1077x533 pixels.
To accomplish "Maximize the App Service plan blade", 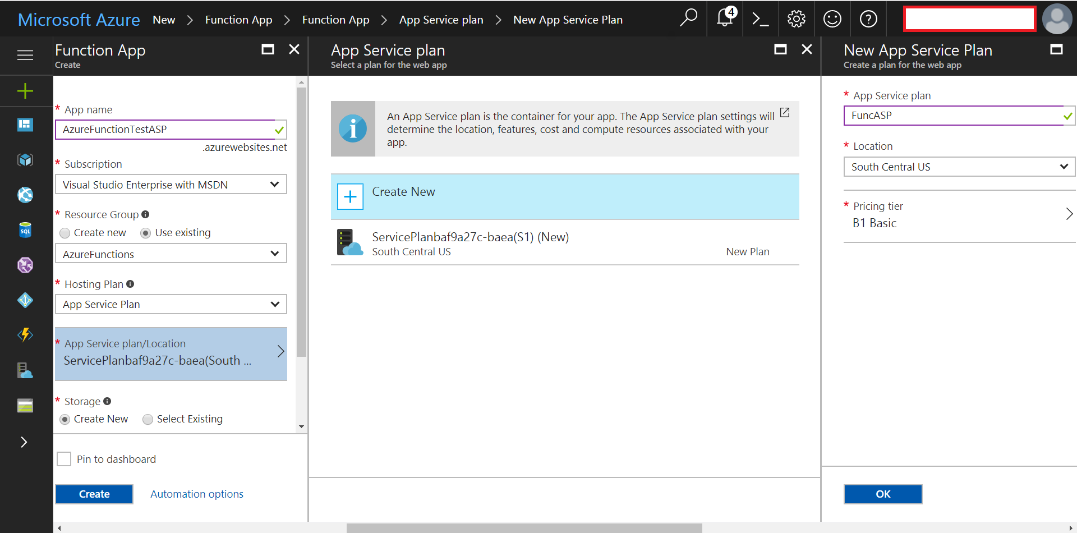I will click(780, 49).
